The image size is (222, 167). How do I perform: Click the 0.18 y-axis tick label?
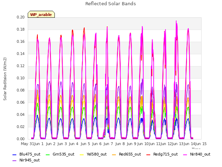[x=21, y=29]
